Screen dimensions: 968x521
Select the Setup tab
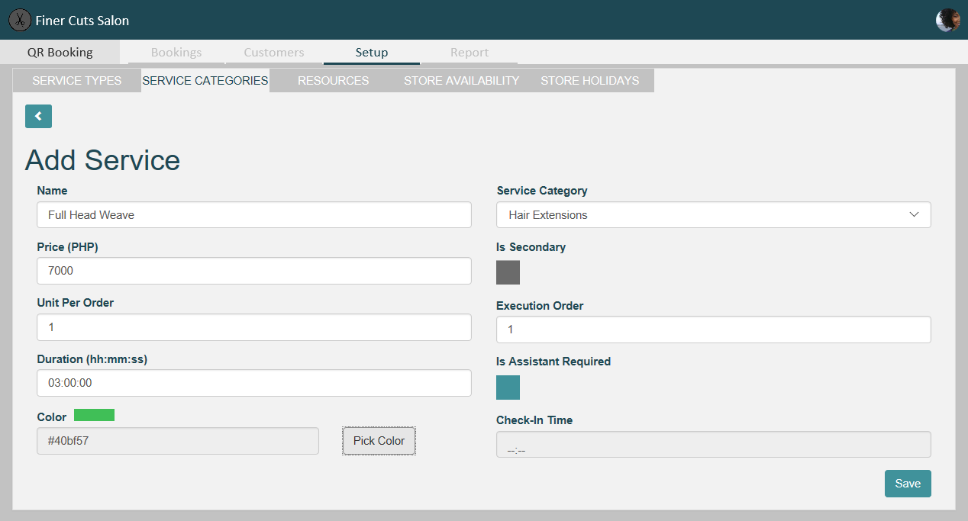372,53
